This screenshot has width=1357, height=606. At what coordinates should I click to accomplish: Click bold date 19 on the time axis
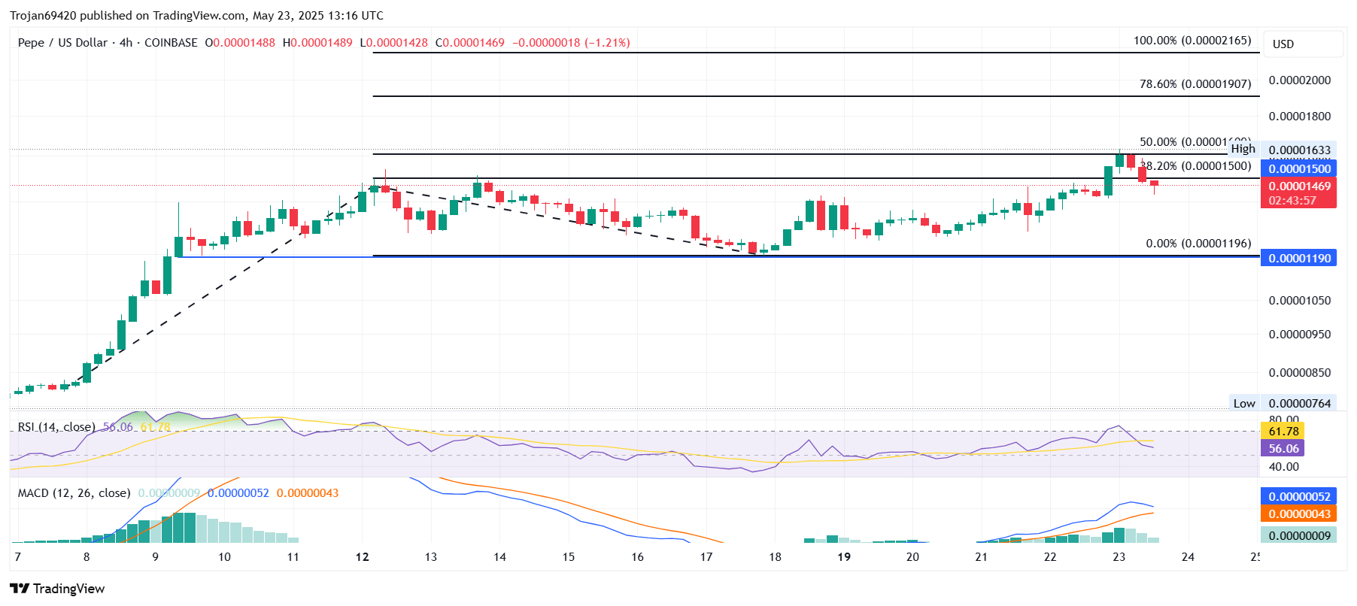[x=844, y=557]
